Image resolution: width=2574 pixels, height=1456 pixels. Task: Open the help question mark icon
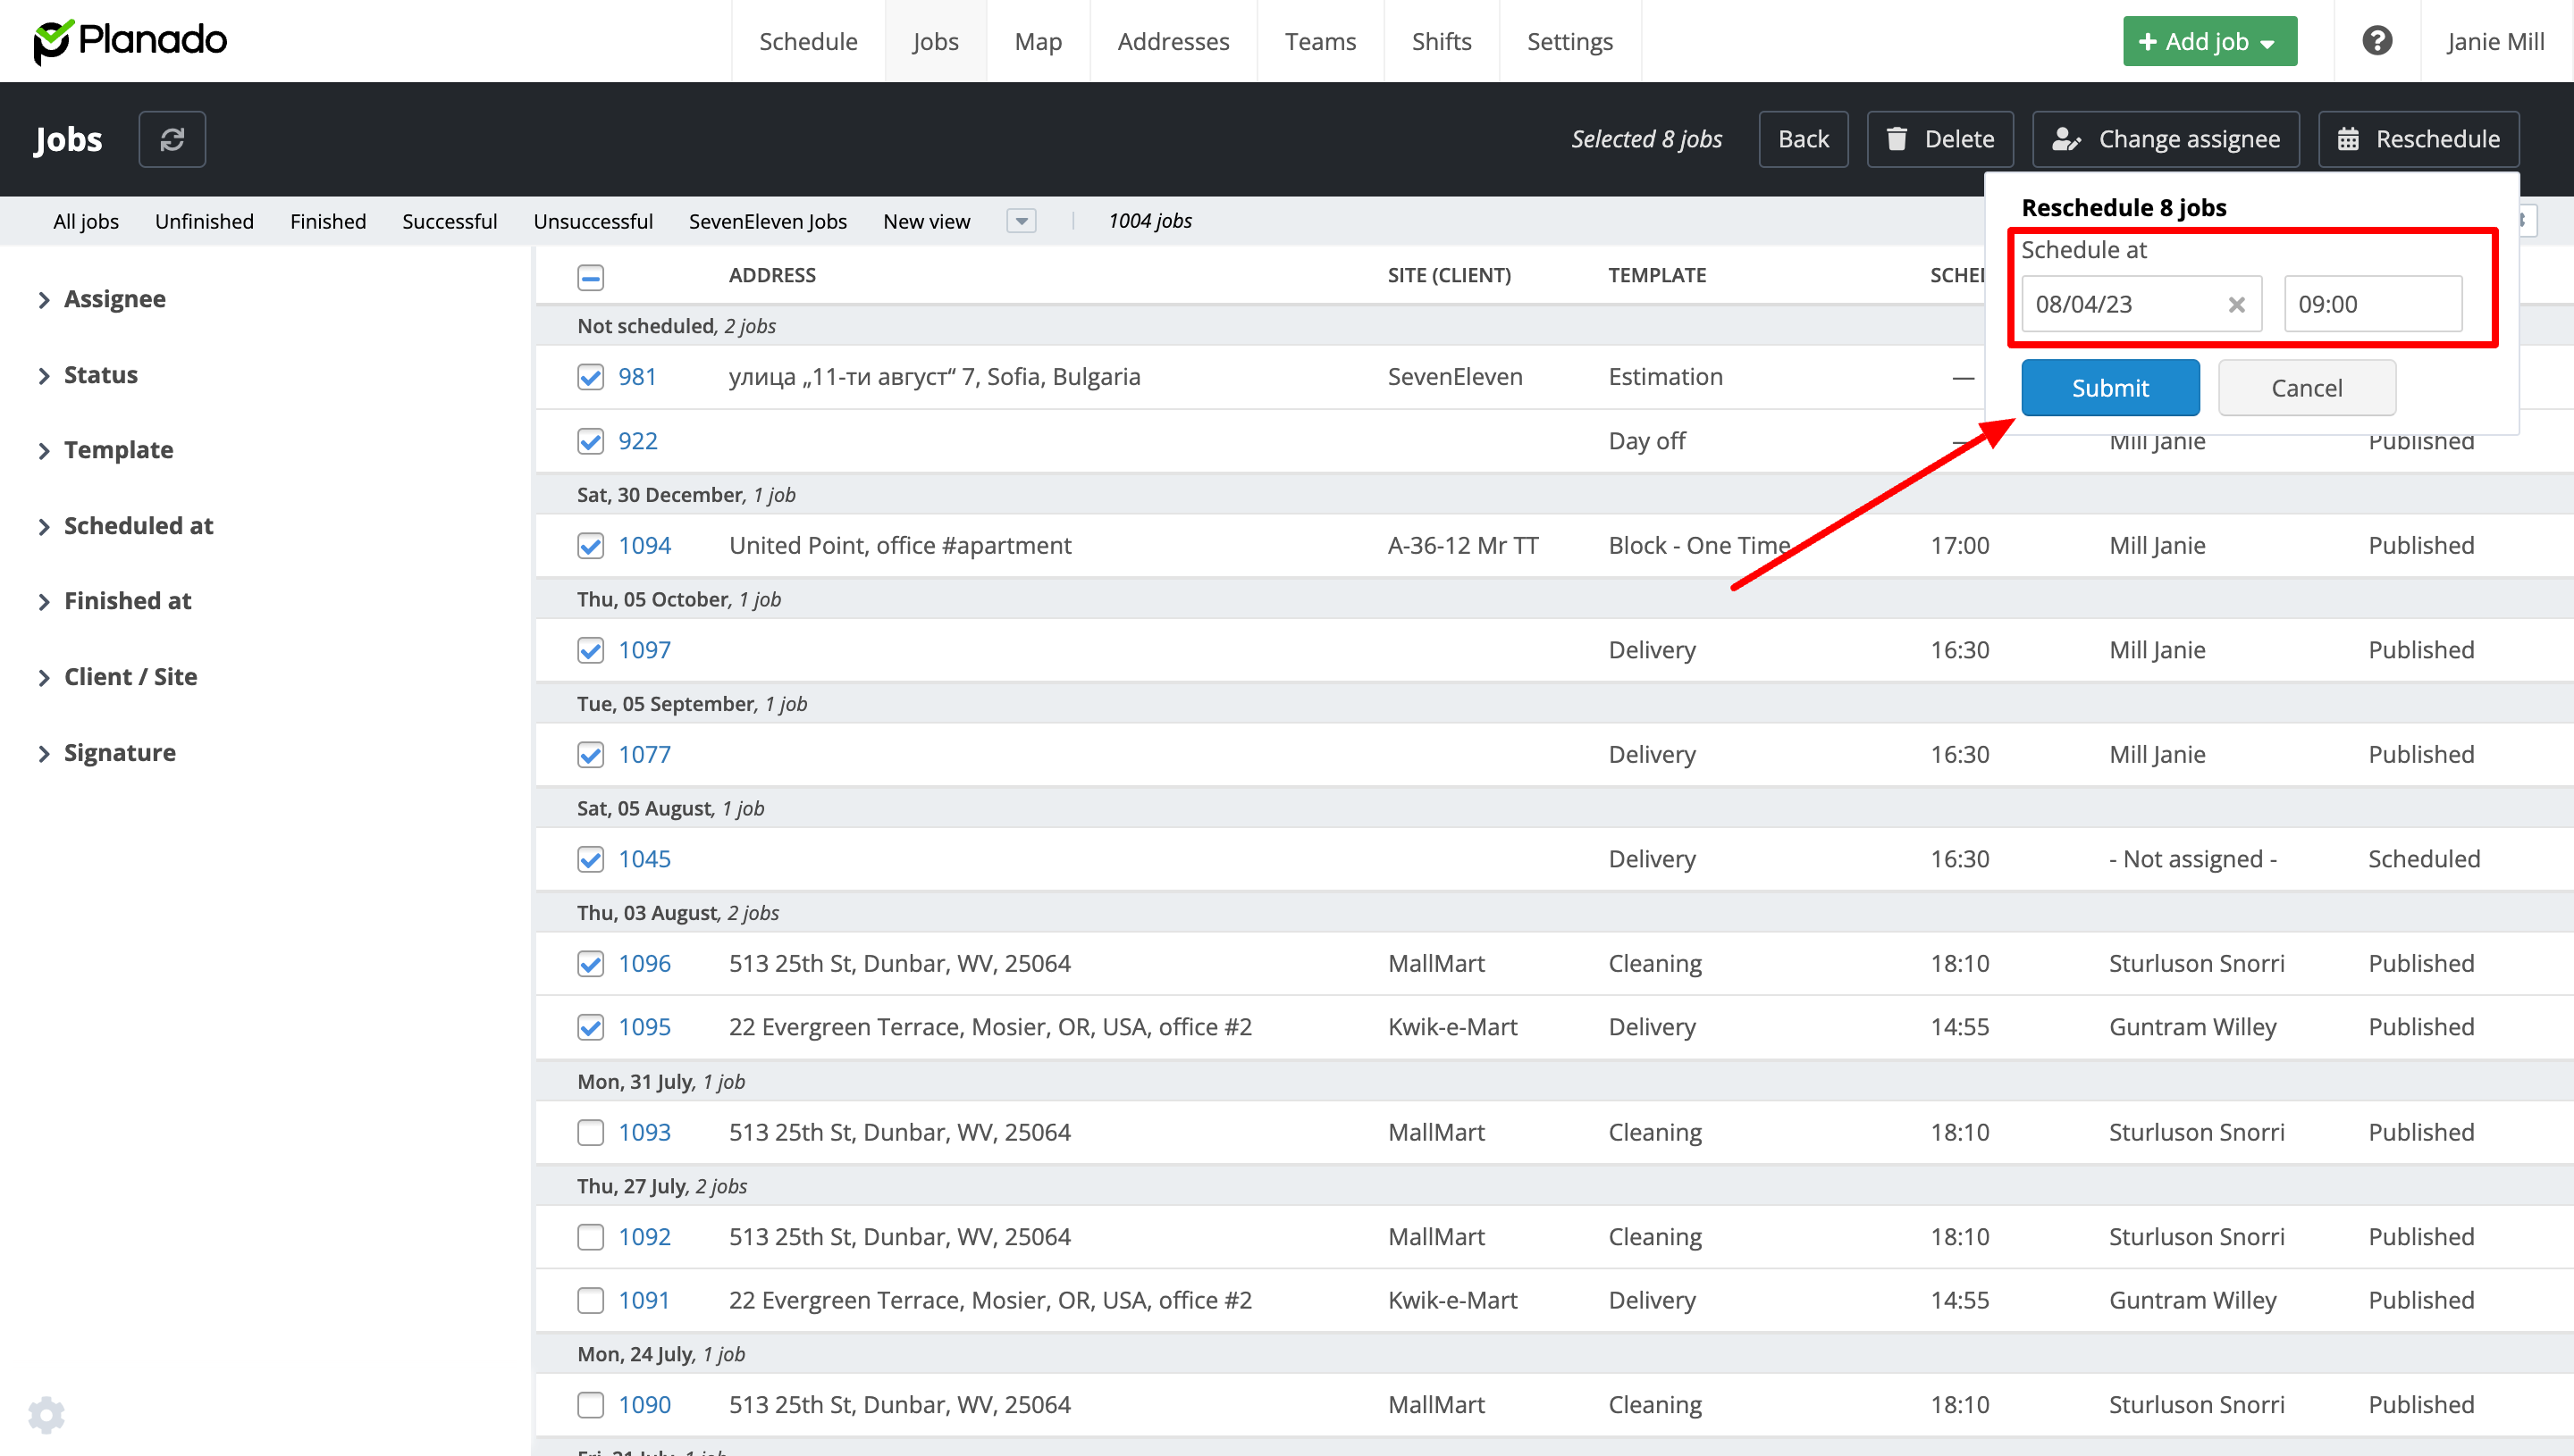pyautogui.click(x=2376, y=41)
